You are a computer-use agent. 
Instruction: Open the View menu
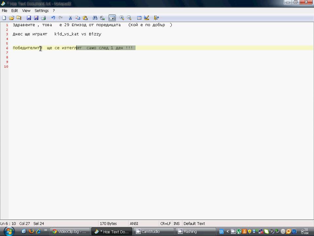coord(26,10)
